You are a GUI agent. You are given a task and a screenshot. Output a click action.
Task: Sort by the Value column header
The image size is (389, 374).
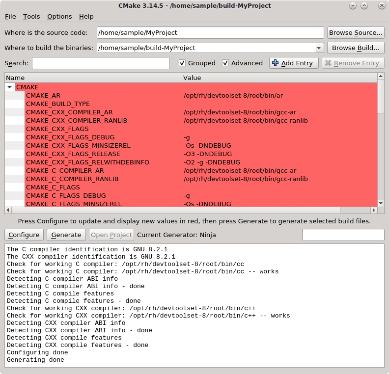(279, 78)
